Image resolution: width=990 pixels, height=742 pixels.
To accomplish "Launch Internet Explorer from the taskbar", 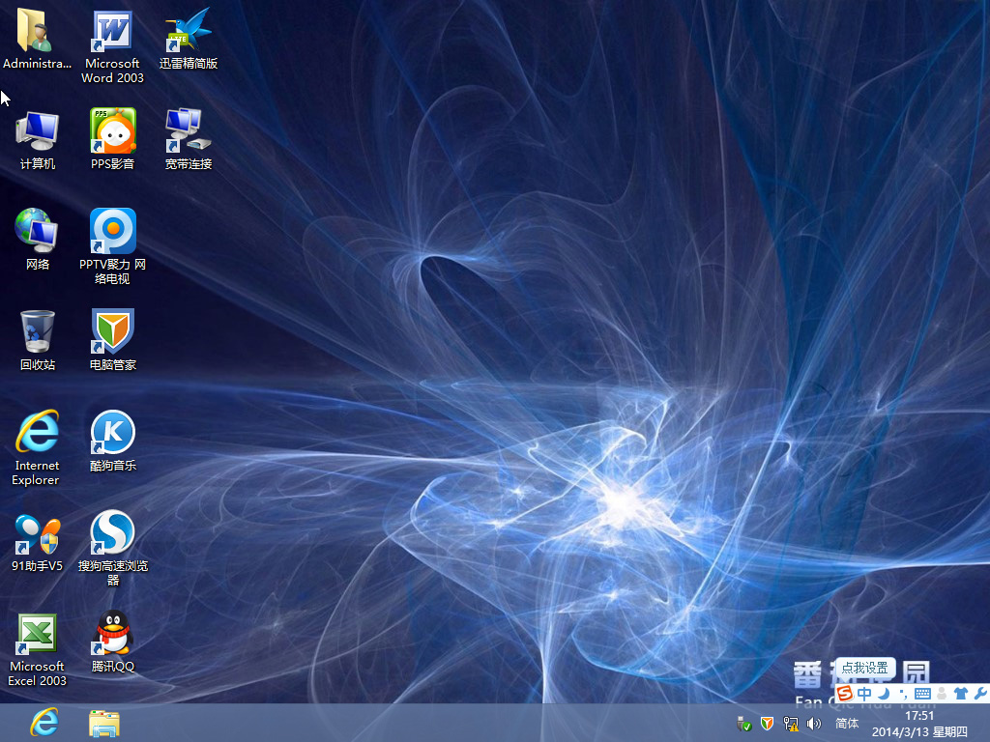I will (43, 723).
